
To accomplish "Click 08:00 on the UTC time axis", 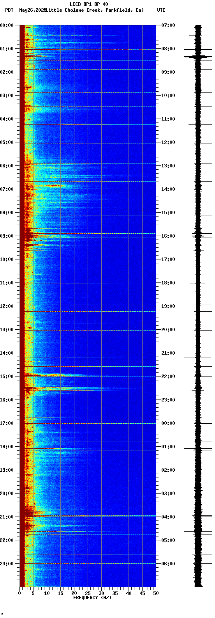I will coord(168,49).
